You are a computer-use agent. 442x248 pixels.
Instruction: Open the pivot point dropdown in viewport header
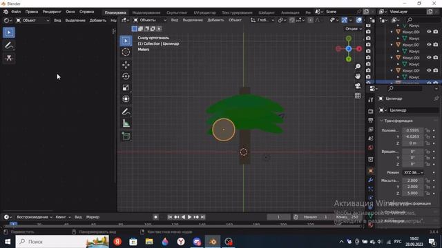282,20
